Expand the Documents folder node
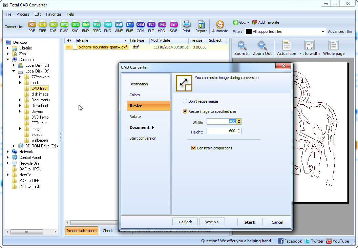The width and height of the screenshot is (358, 248). tap(20, 100)
